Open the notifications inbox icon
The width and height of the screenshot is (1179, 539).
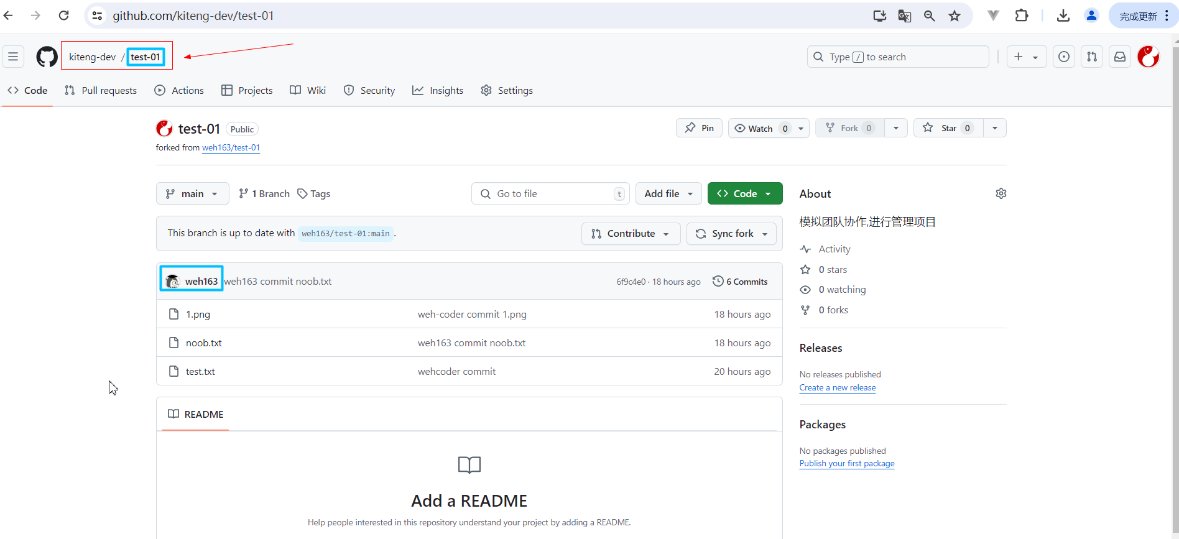coord(1120,57)
